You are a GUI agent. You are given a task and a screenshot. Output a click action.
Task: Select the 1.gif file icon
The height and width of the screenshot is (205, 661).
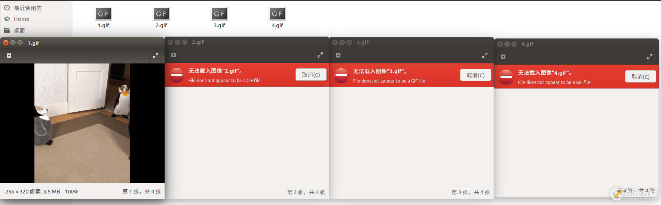103,14
